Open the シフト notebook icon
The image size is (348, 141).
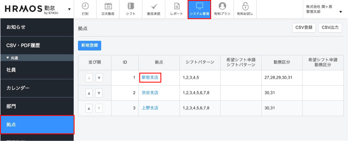(131, 6)
